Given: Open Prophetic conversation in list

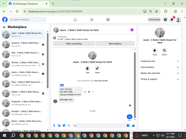Looking at the screenshot, I should (23, 103).
